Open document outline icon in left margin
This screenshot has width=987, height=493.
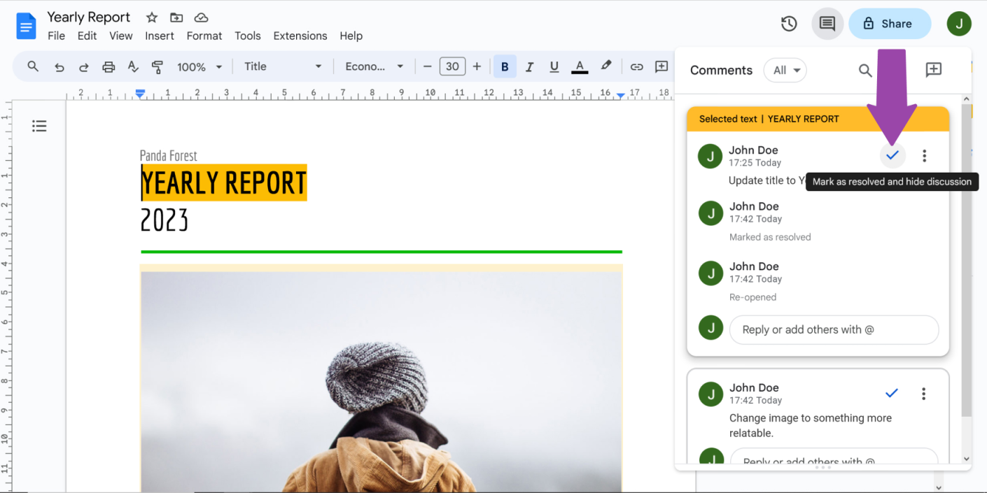coord(39,126)
